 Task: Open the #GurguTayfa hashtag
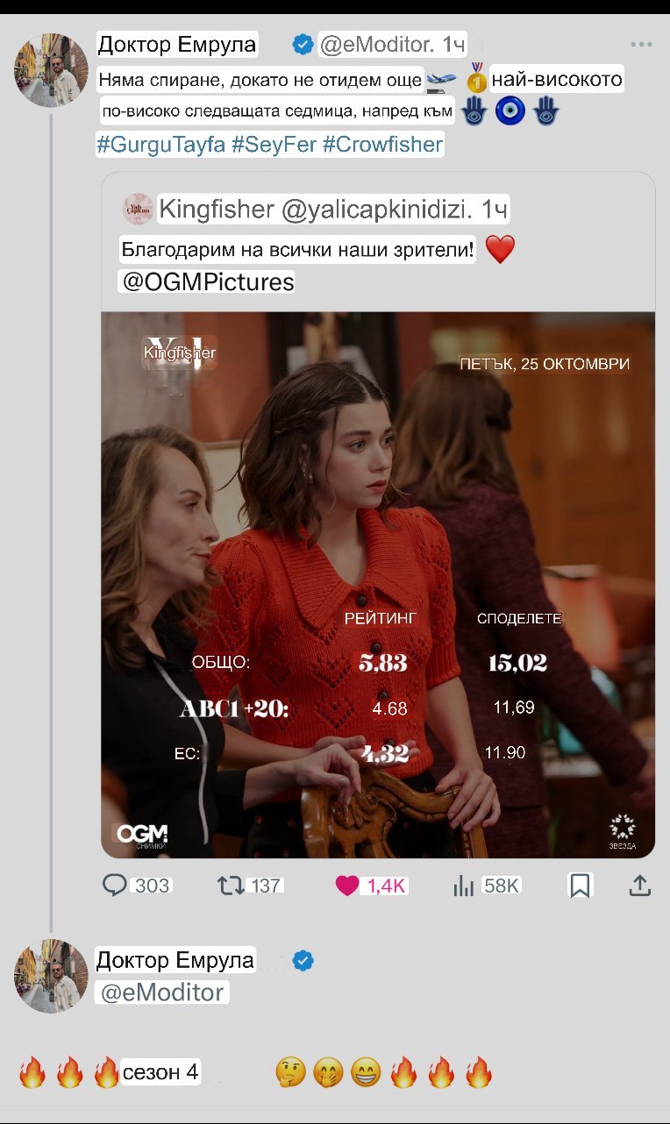[x=160, y=145]
